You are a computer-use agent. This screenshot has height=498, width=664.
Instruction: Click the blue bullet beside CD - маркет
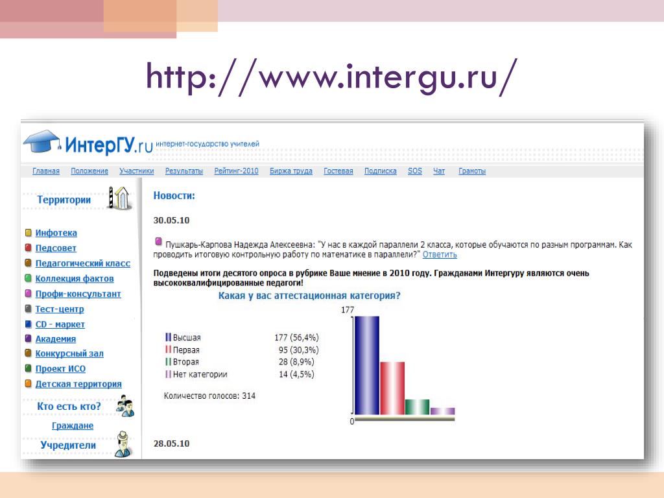pyautogui.click(x=29, y=324)
